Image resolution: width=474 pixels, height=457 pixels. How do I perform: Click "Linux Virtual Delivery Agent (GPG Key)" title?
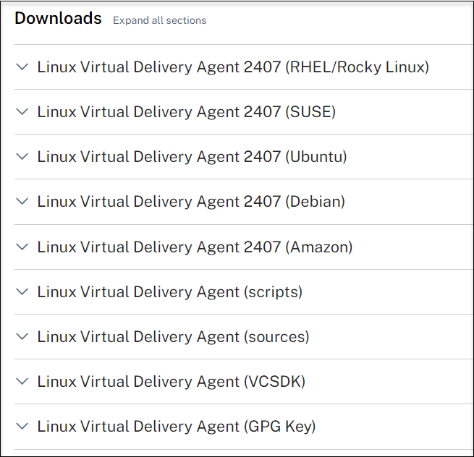click(177, 427)
